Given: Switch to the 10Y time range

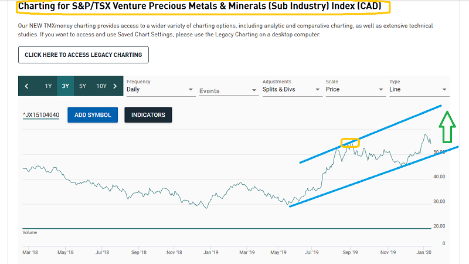Looking at the screenshot, I should (x=101, y=86).
